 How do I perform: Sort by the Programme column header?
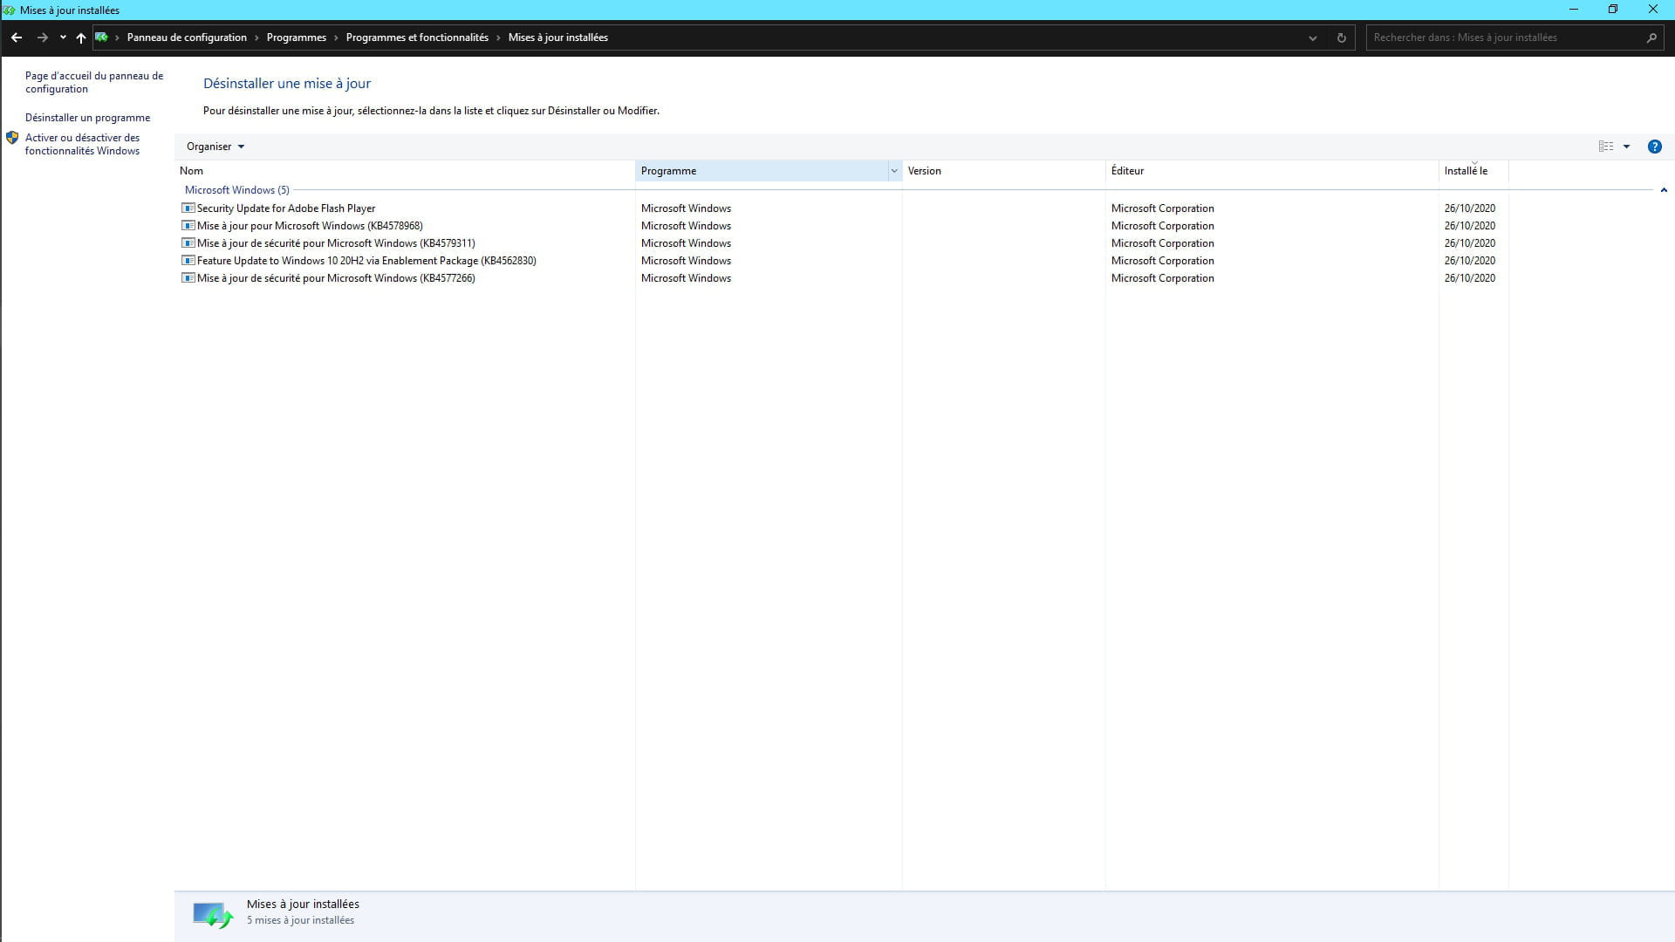point(762,171)
